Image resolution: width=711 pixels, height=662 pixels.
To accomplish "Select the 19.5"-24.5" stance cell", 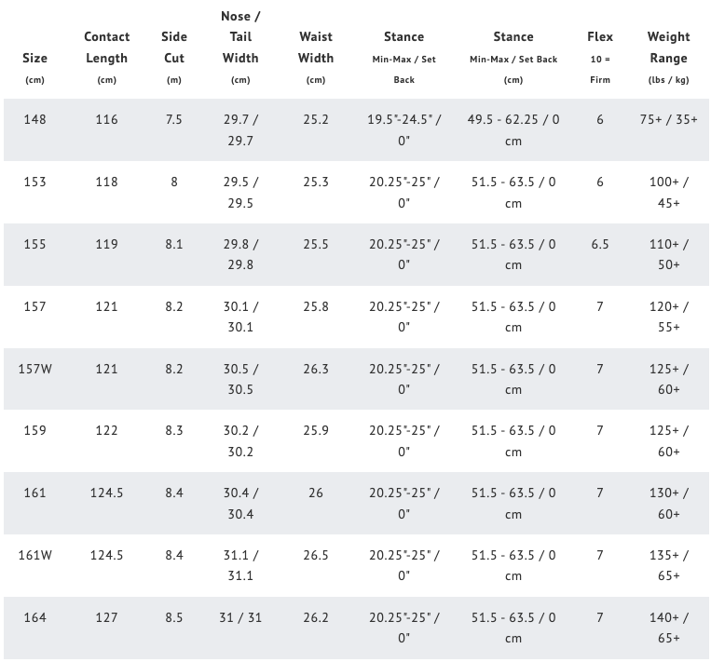I will coord(403,130).
